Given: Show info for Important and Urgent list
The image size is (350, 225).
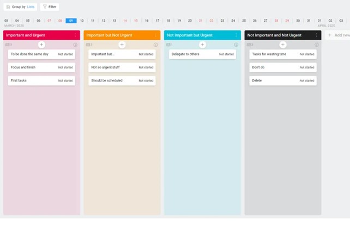Looking at the screenshot, I should click(75, 45).
